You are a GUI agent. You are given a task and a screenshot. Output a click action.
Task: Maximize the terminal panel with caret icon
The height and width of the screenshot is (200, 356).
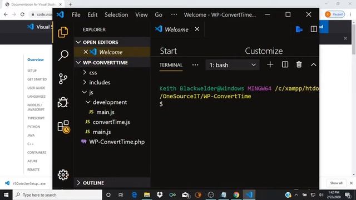pos(314,65)
